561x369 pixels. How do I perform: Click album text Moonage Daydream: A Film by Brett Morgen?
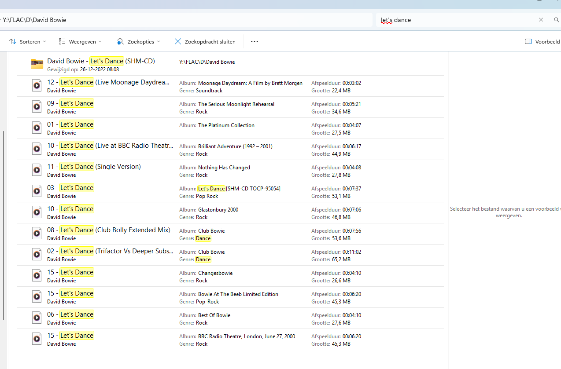(250, 83)
